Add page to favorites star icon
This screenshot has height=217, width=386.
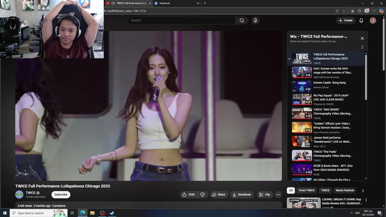pyautogui.click(x=344, y=11)
